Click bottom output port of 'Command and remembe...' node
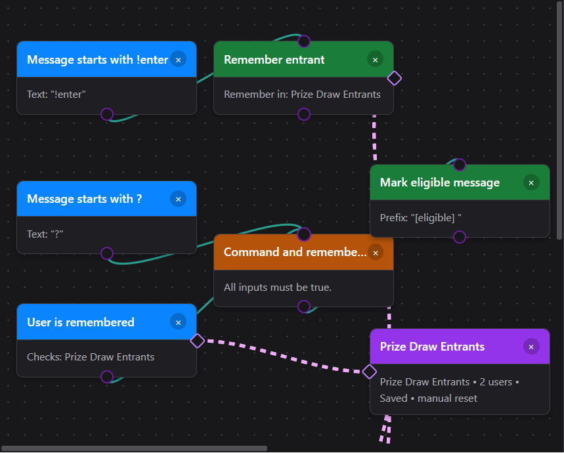 click(304, 307)
